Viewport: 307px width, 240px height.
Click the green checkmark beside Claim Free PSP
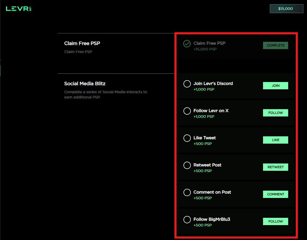187,44
